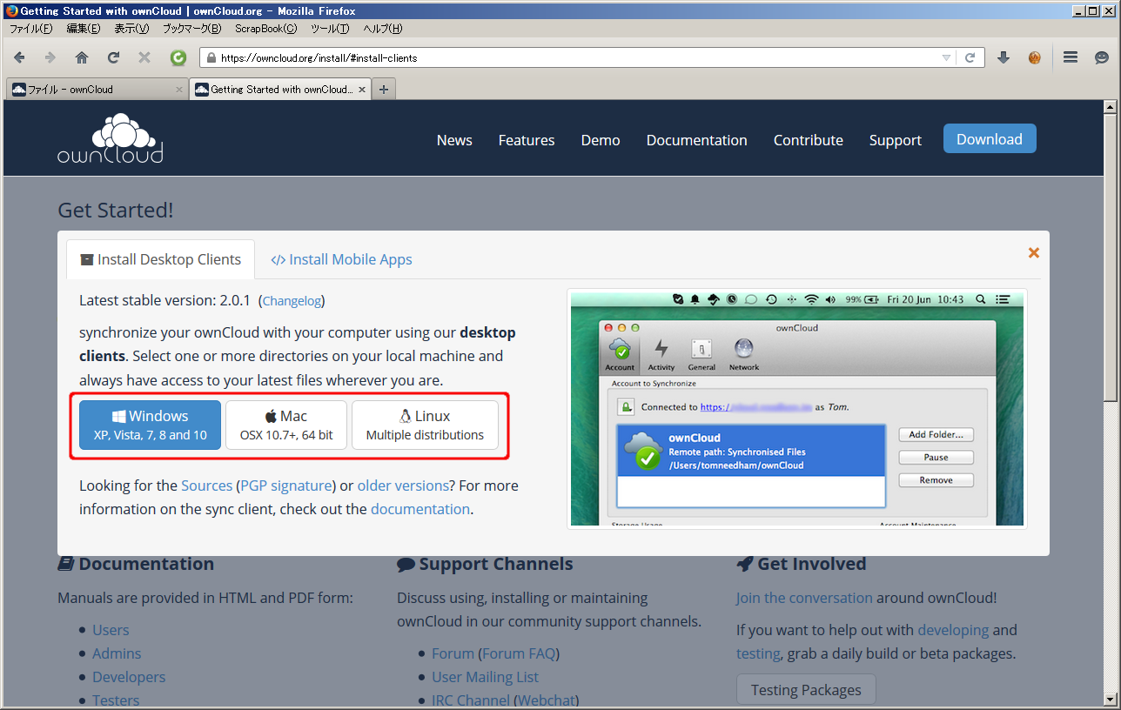Open the Changelog link

292,301
